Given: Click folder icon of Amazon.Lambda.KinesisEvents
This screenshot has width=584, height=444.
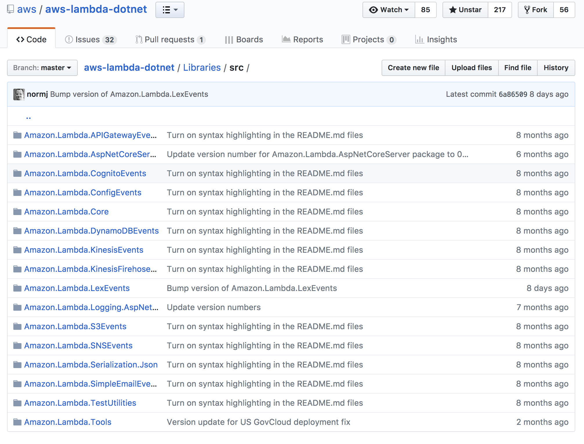Looking at the screenshot, I should [x=17, y=250].
